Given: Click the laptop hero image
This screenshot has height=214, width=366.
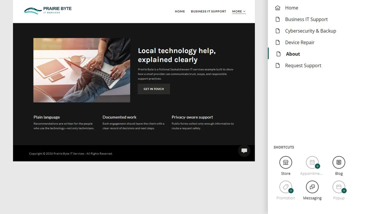Looking at the screenshot, I should [82, 70].
